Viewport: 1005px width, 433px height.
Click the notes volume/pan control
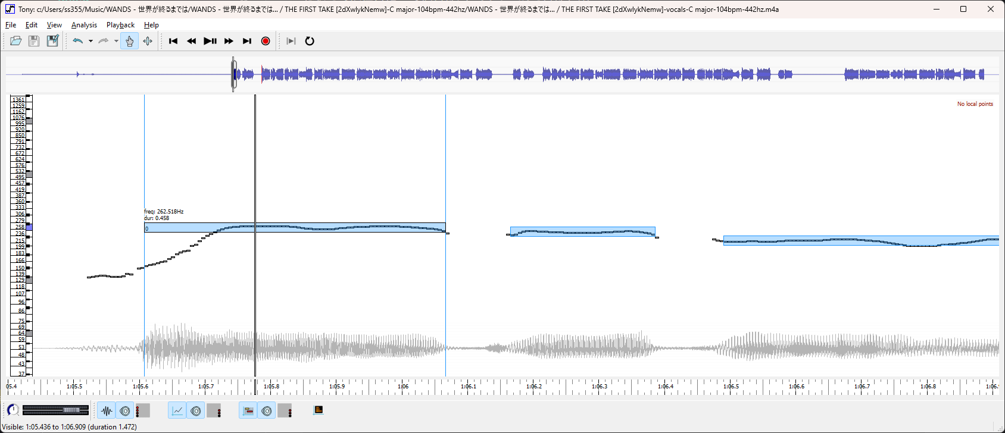pos(285,410)
